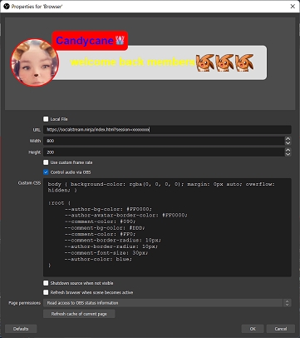The image size is (300, 338).
Task: Decrease Width with the down arrow
Action: tap(288, 143)
